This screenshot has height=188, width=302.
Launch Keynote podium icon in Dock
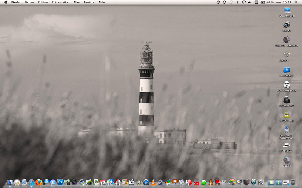(175, 182)
